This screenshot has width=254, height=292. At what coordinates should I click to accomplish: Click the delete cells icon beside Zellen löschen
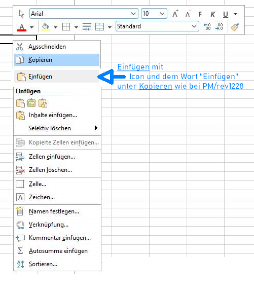click(x=20, y=170)
